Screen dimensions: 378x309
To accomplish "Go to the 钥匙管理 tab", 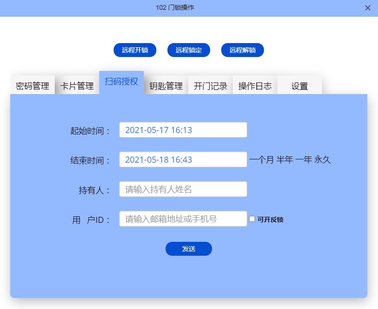I will pyautogui.click(x=166, y=86).
